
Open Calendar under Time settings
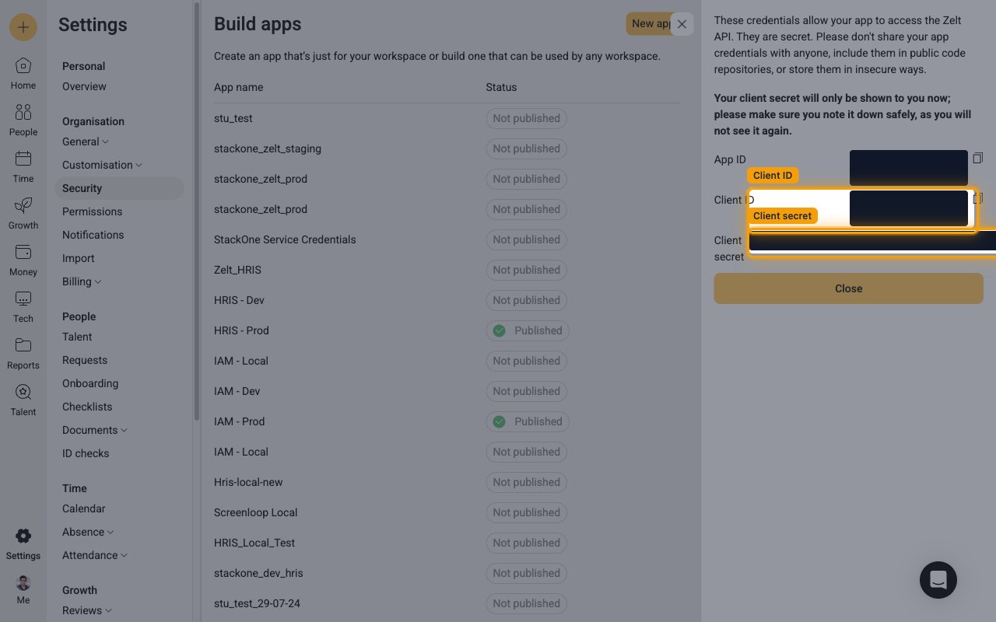point(83,508)
